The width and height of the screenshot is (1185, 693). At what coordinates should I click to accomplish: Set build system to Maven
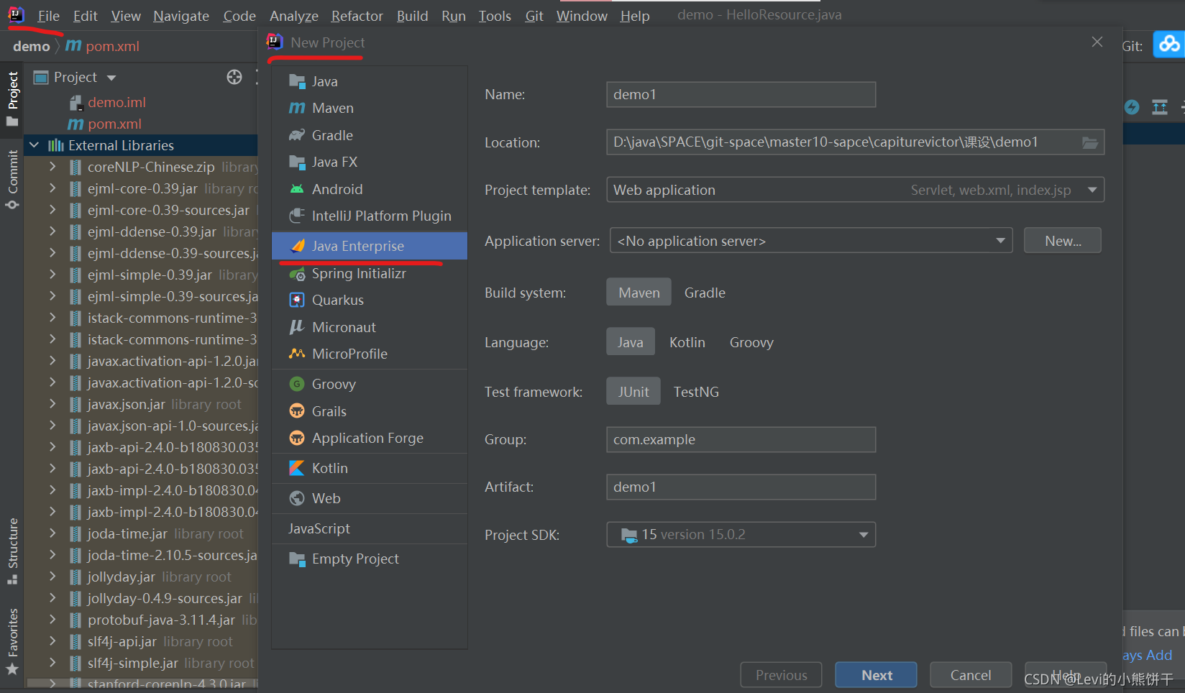pyautogui.click(x=639, y=293)
